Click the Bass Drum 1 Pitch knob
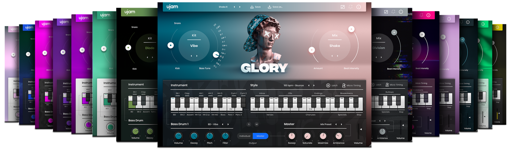 tap(210, 136)
